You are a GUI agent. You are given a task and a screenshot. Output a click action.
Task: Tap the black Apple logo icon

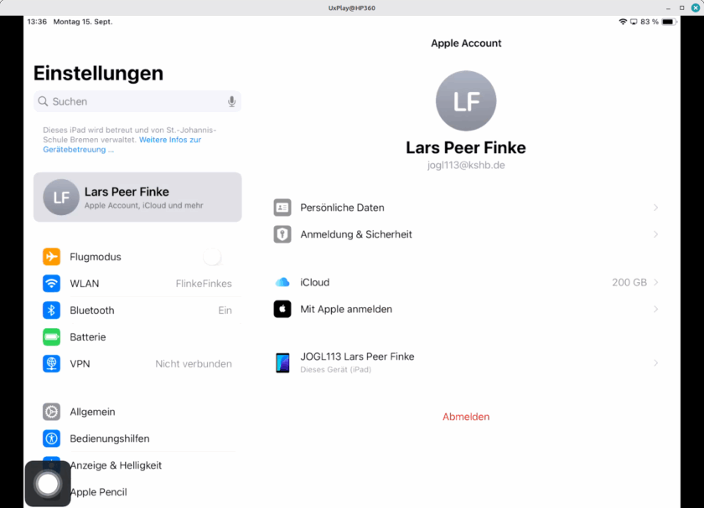pyautogui.click(x=282, y=309)
